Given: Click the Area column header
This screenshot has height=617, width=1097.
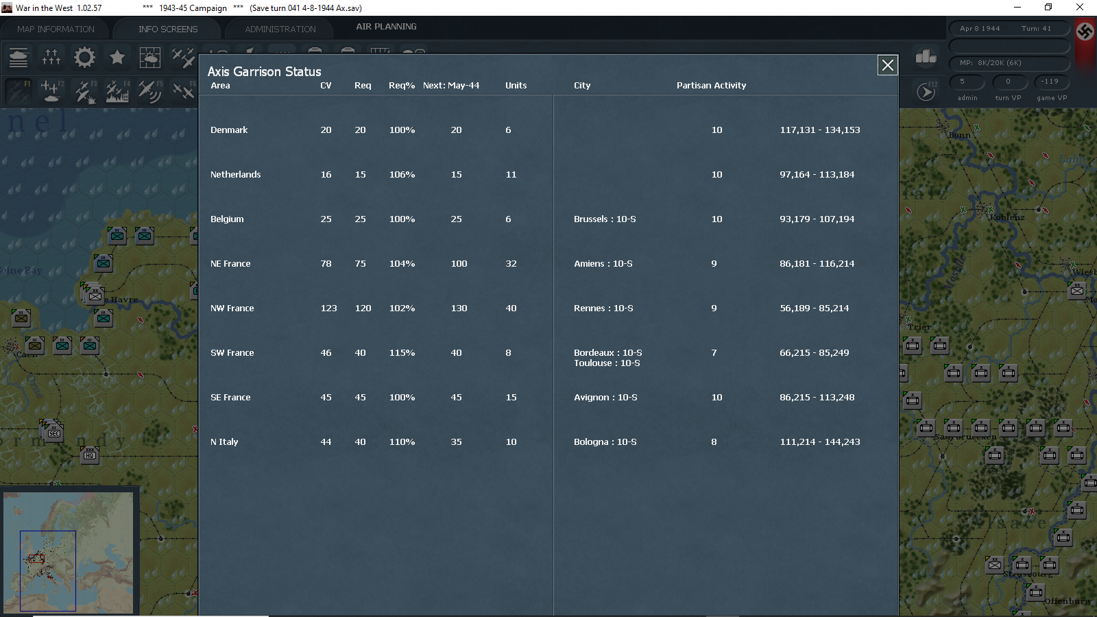Looking at the screenshot, I should pos(220,86).
